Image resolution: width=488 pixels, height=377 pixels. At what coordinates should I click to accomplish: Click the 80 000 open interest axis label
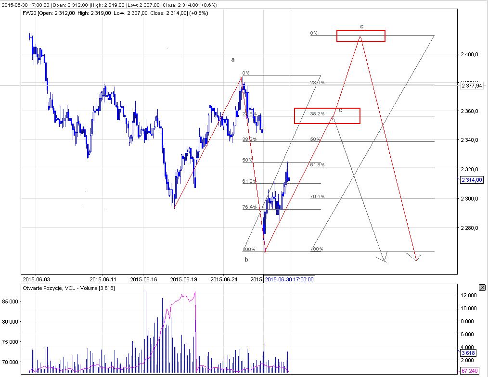tap(10, 322)
